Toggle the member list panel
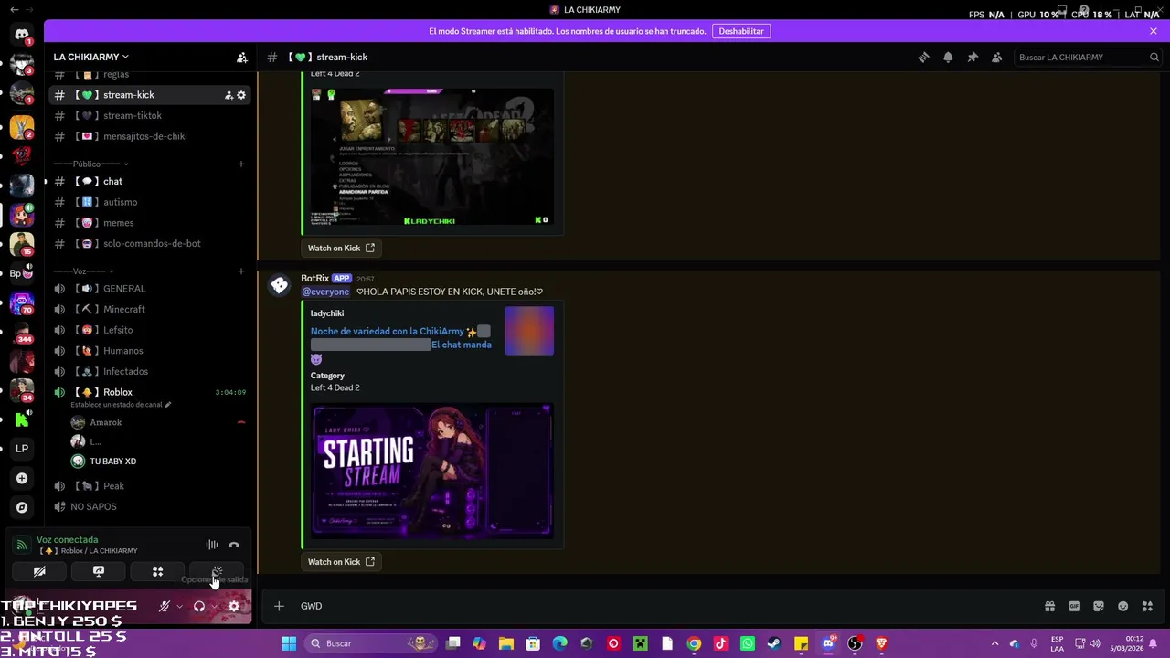This screenshot has height=658, width=1170. point(996,57)
